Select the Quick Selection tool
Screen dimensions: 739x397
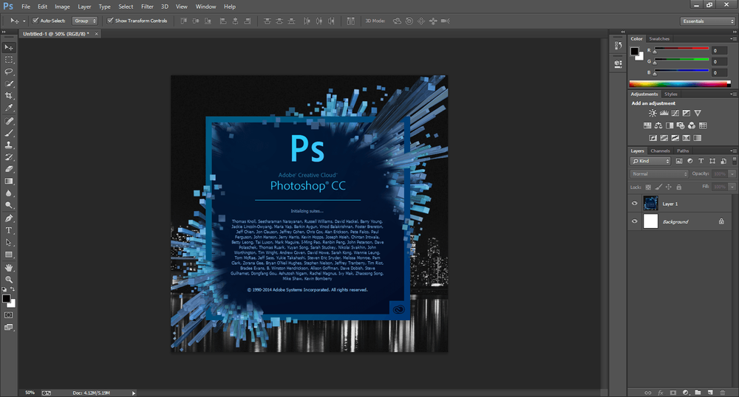pos(8,83)
